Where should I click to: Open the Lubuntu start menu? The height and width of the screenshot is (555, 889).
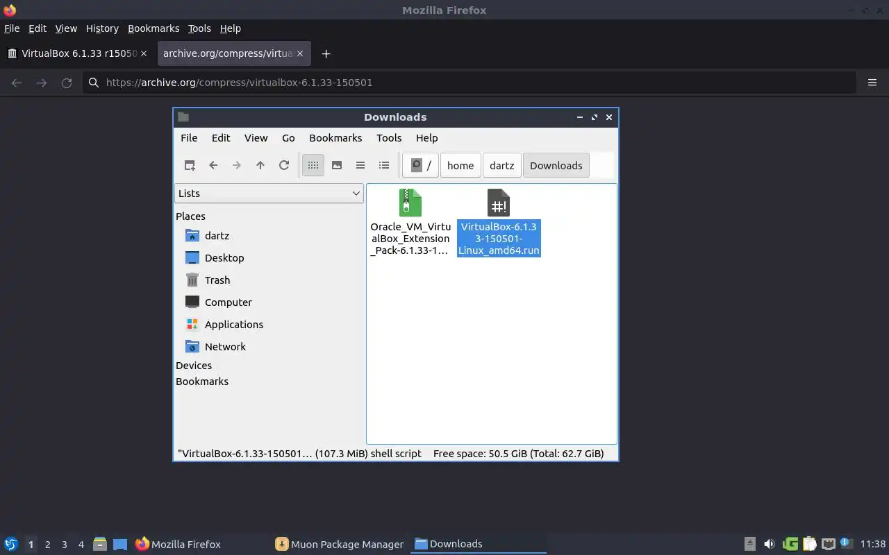coord(11,544)
